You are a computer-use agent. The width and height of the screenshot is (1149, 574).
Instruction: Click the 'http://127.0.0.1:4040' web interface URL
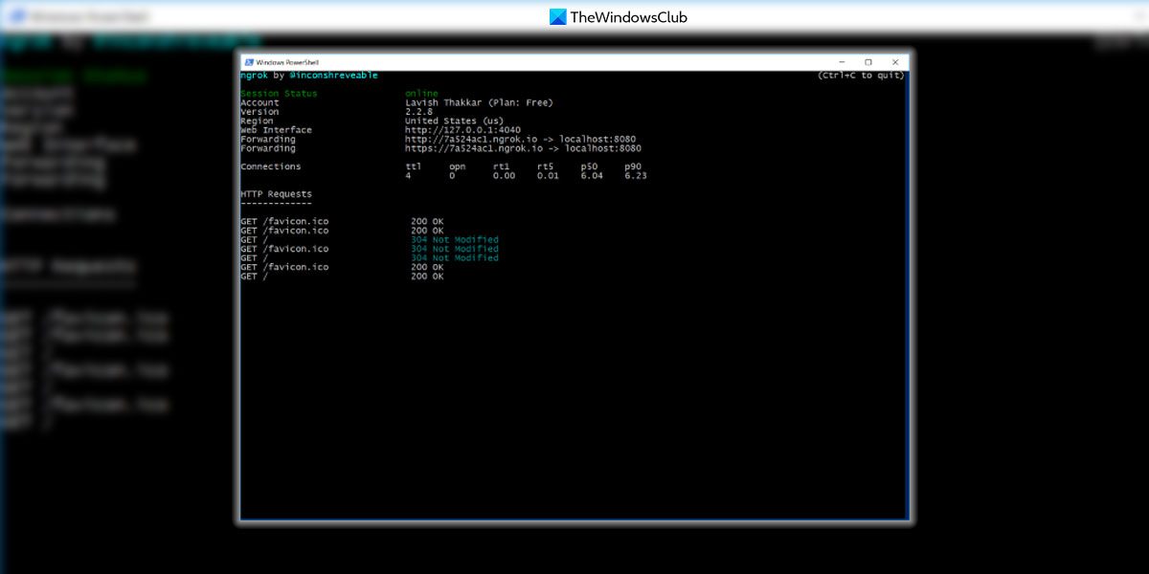(x=462, y=130)
